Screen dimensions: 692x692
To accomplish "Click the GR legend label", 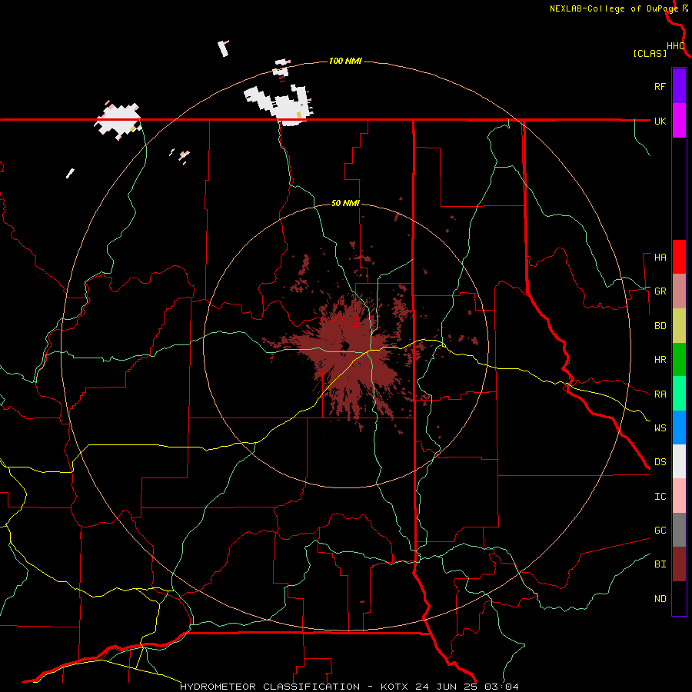I will click(660, 291).
